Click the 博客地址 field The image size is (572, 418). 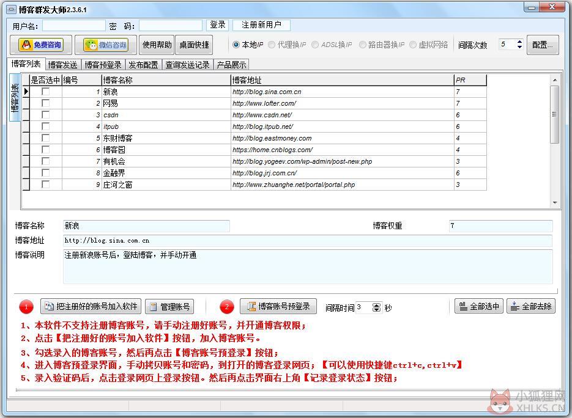click(308, 241)
